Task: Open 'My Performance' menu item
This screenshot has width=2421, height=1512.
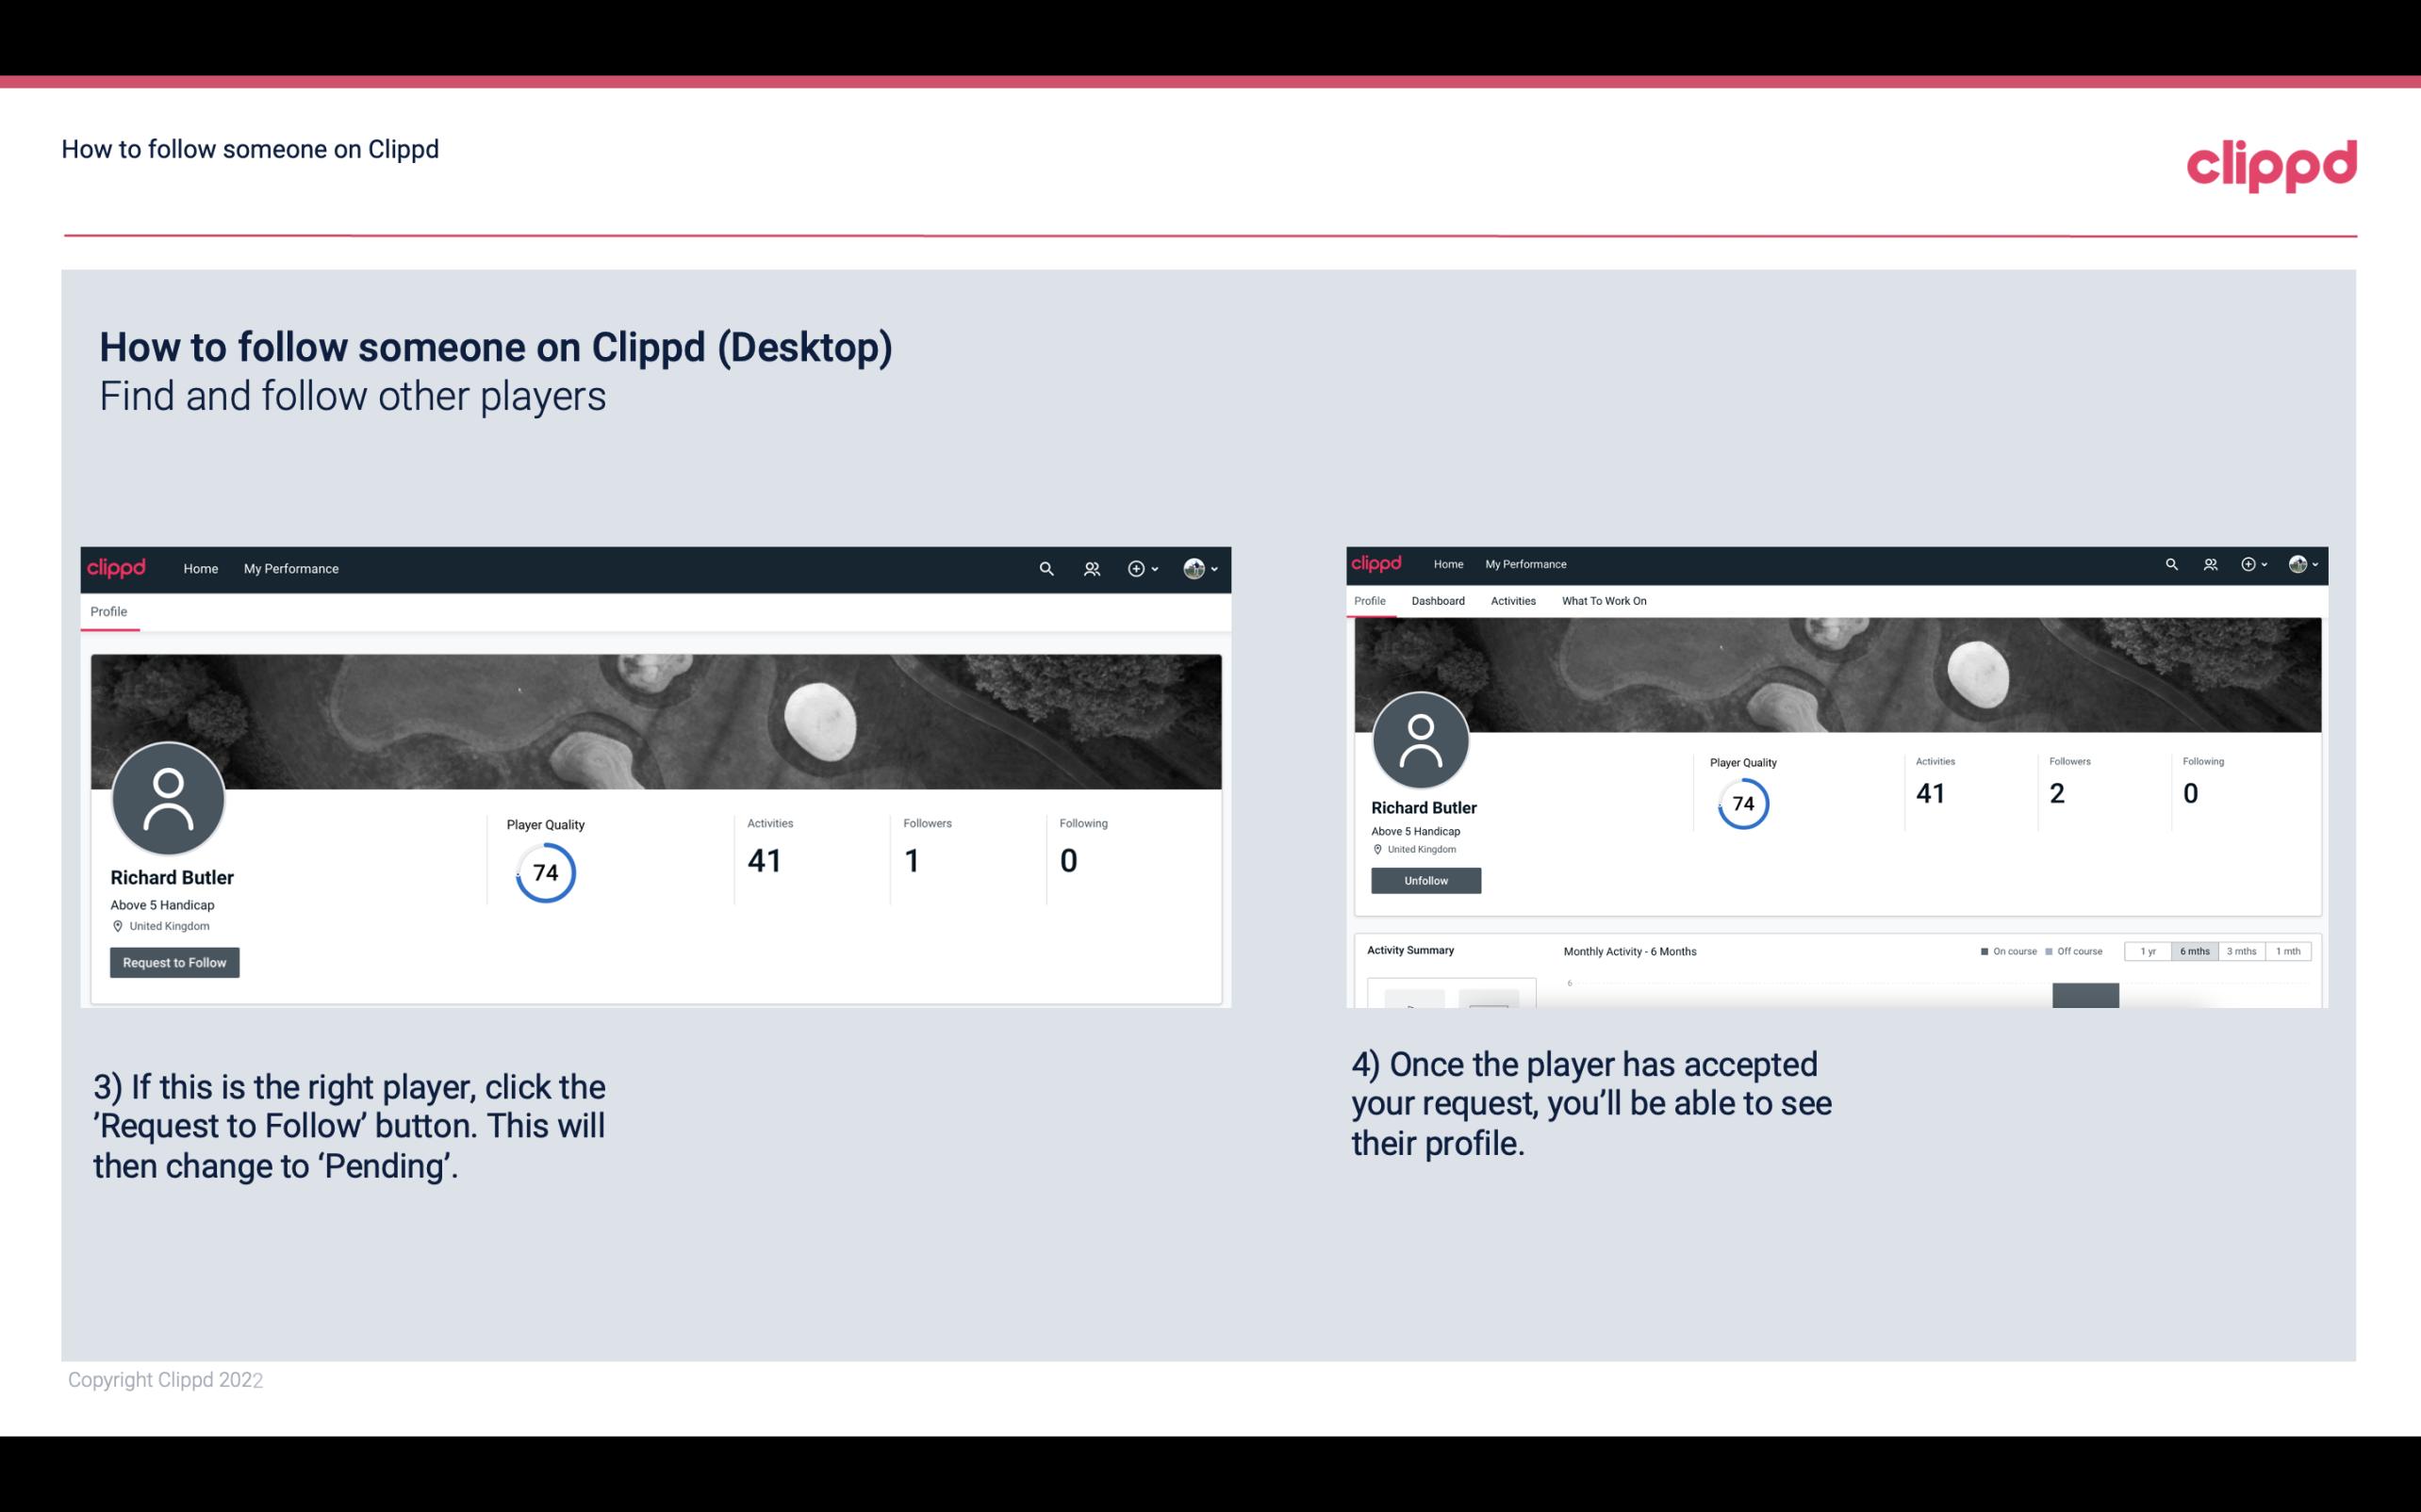Action: point(289,568)
